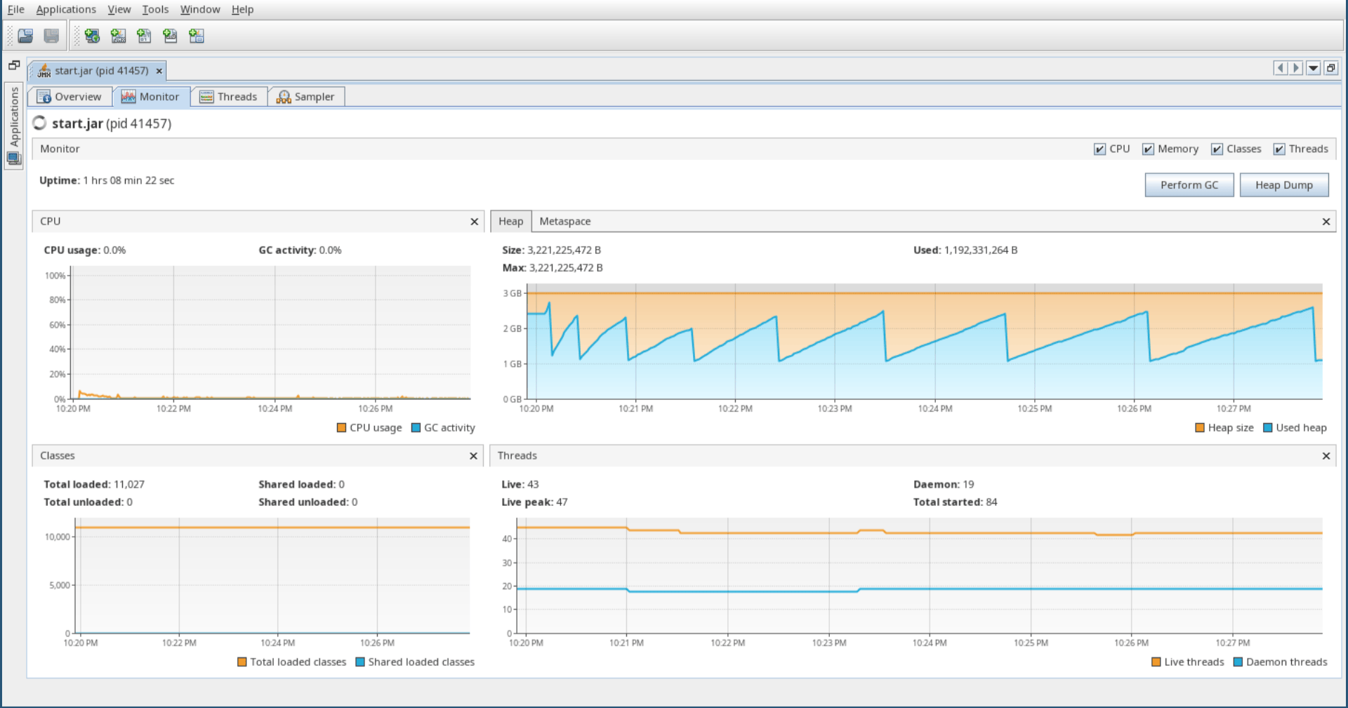1348x708 pixels.
Task: Click the Threads tab icon
Action: tap(206, 97)
